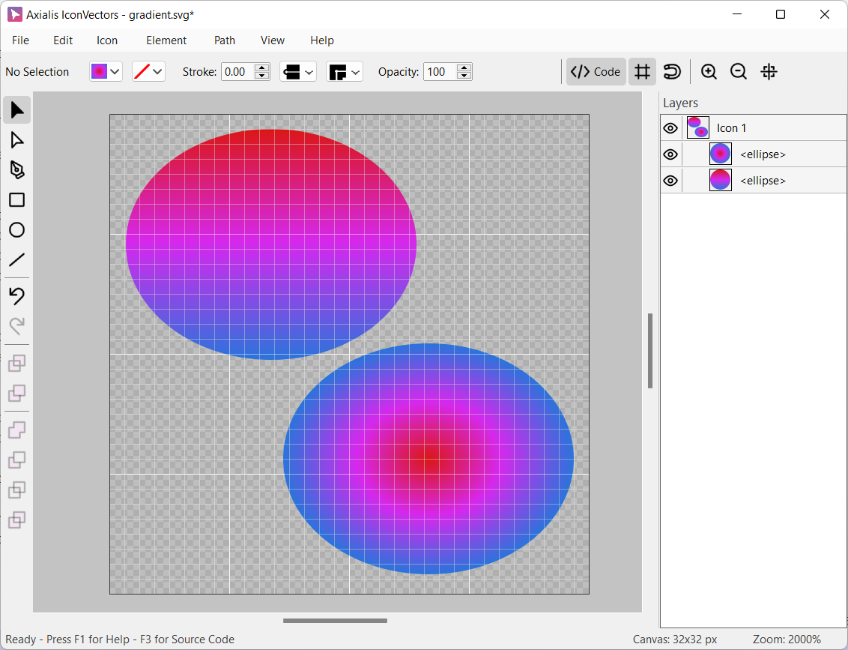Select the Line drawing tool
Image resolution: width=848 pixels, height=650 pixels.
pos(16,260)
